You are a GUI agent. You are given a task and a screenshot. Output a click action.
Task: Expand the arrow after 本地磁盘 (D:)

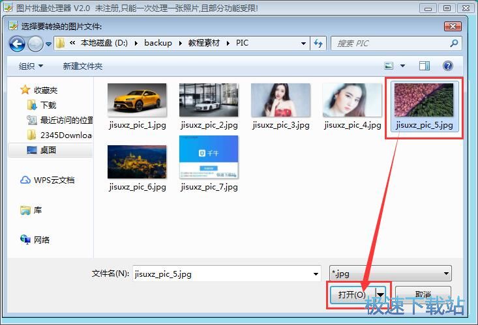coord(136,43)
